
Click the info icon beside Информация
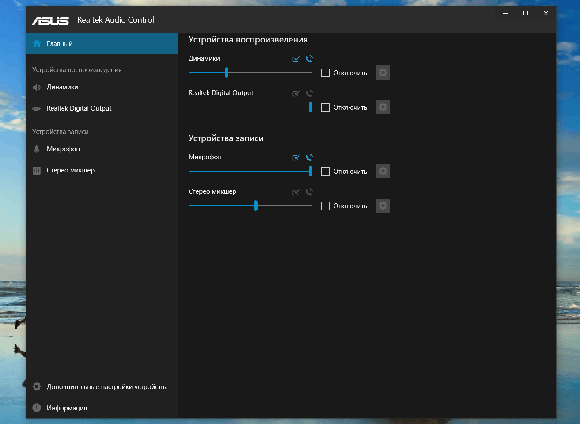tap(37, 408)
